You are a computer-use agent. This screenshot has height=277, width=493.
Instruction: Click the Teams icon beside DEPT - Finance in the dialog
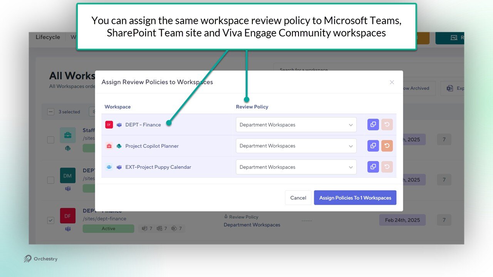pyautogui.click(x=119, y=125)
